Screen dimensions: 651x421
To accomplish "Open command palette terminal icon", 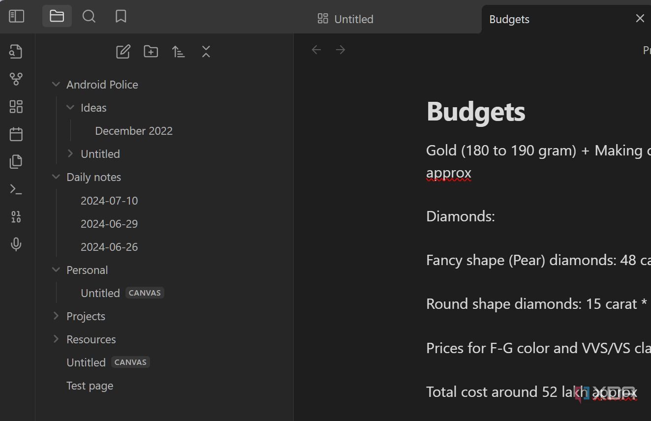I will 16,189.
